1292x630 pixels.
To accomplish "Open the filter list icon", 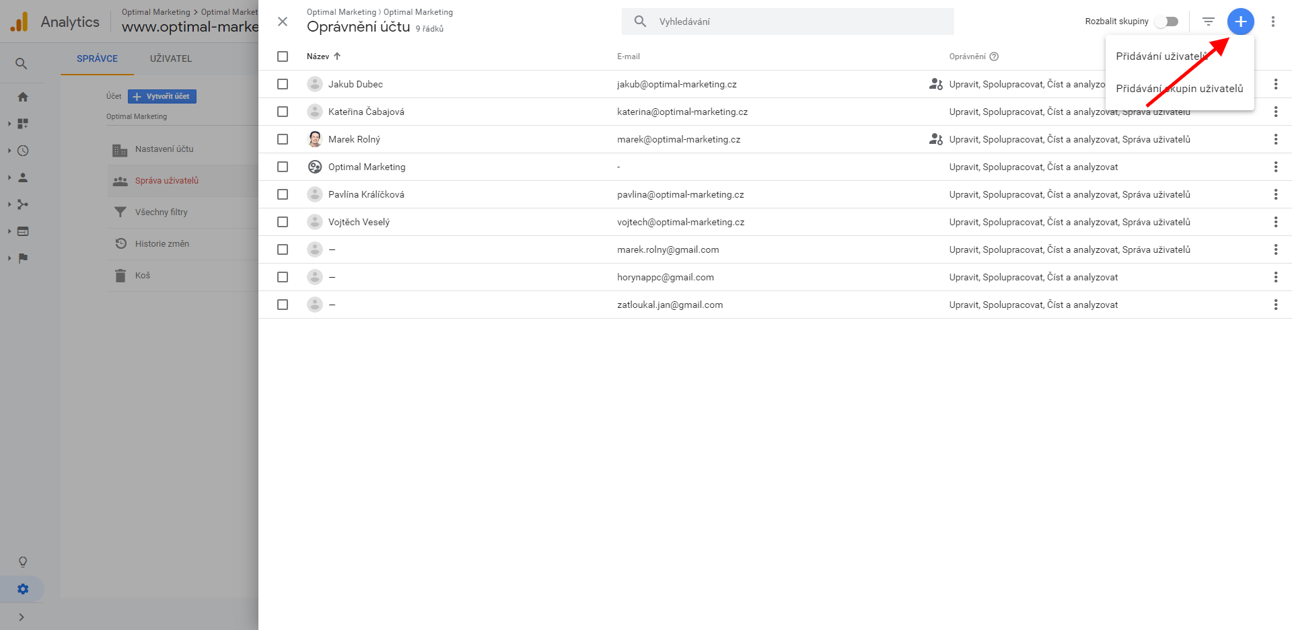I will point(1209,22).
